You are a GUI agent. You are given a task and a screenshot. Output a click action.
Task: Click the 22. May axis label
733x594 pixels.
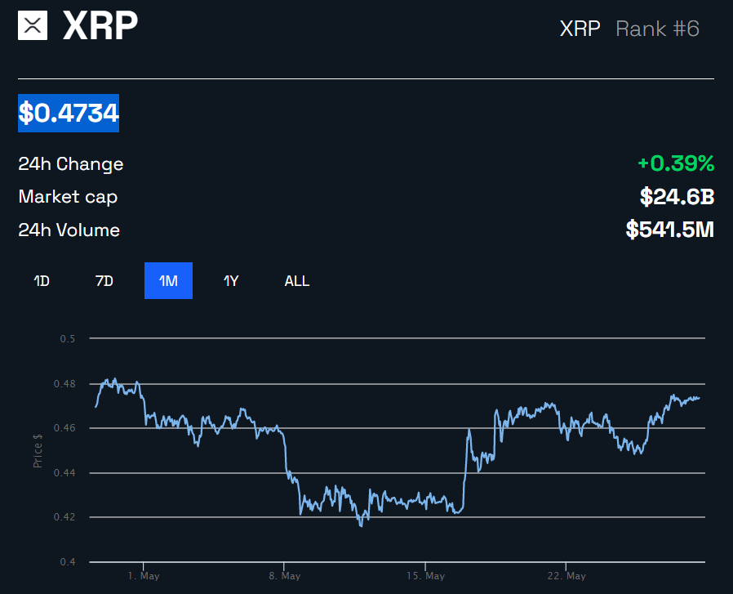tap(566, 576)
